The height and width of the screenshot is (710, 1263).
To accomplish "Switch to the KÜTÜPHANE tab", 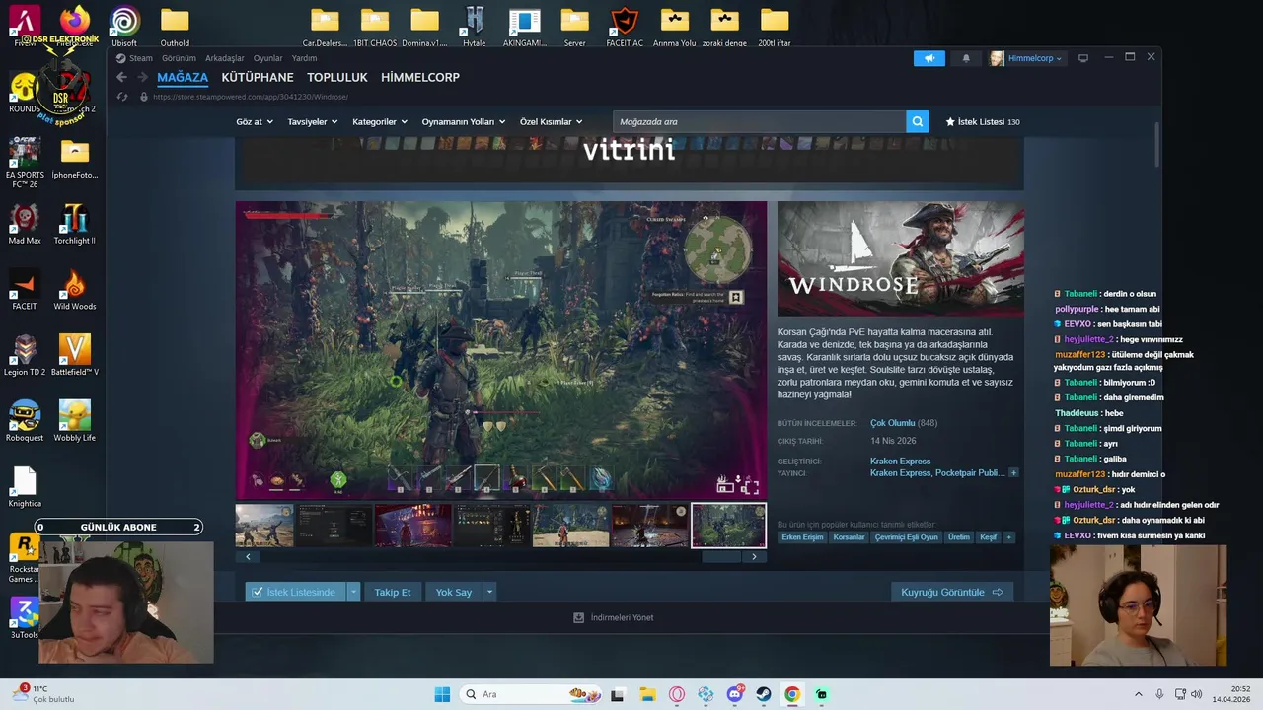I will point(258,77).
